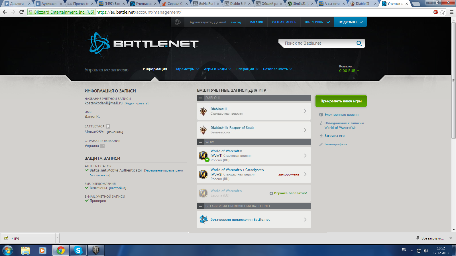Image resolution: width=456 pixels, height=256 pixels.
Task: Click the Windows Start button
Action: pyautogui.click(x=8, y=251)
